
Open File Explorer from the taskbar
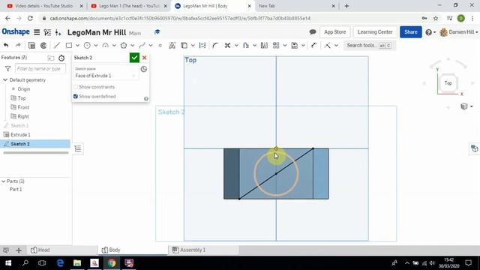[x=77, y=263]
